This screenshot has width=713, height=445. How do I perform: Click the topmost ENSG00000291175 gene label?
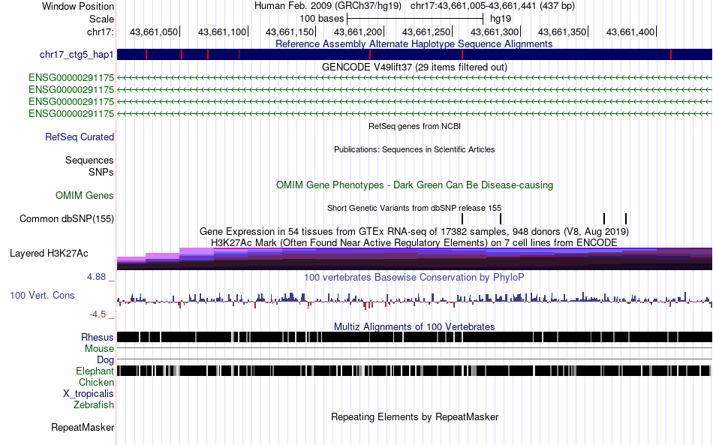coord(71,78)
